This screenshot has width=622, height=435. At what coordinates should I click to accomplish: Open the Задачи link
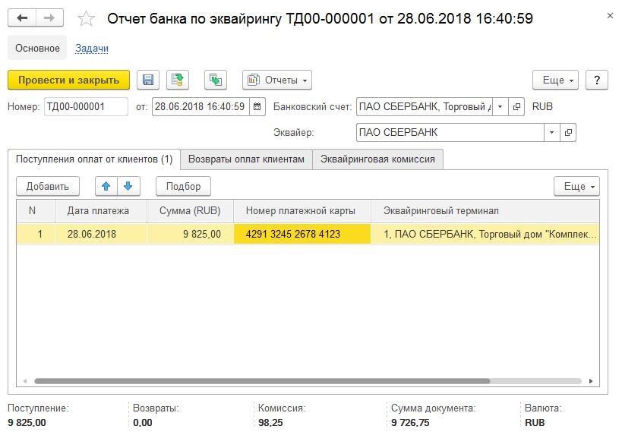tap(92, 48)
